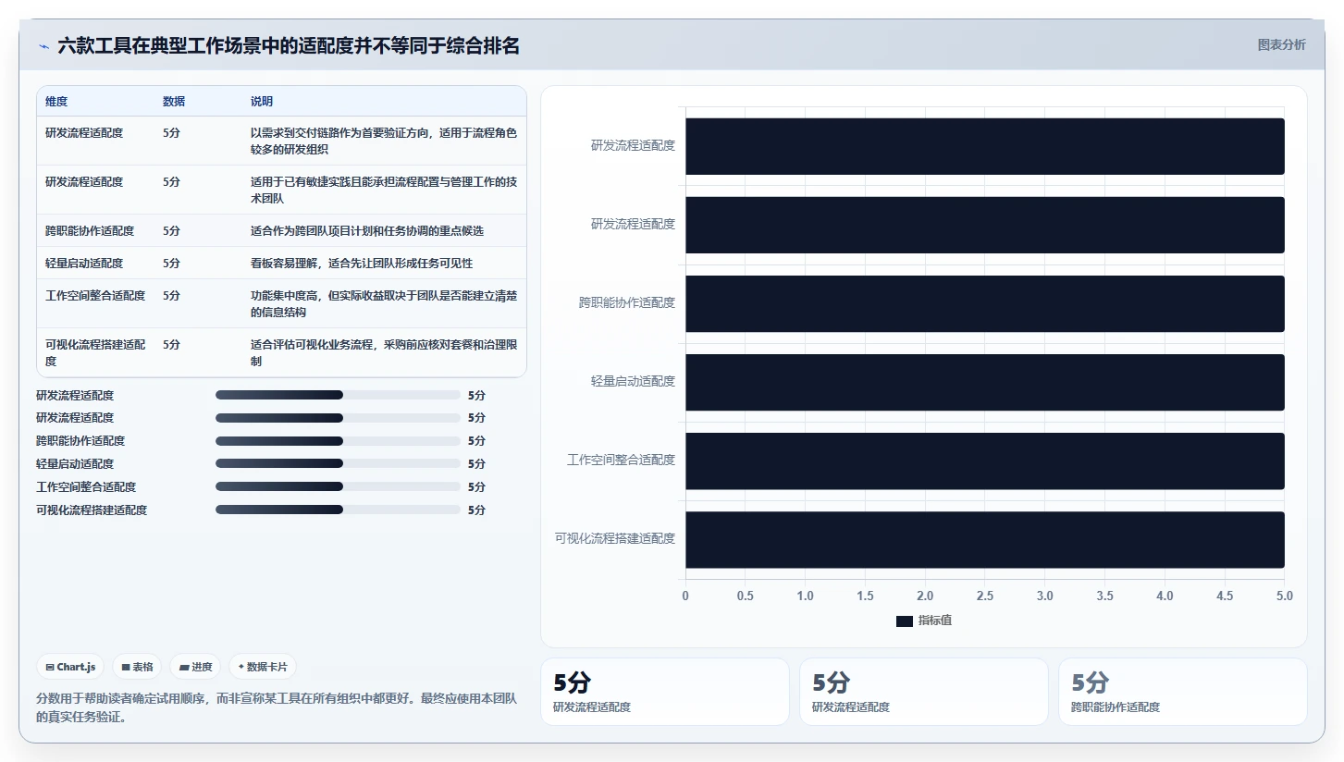
Task: Click the 跨职能协作适配度 progress bar
Action: point(338,441)
